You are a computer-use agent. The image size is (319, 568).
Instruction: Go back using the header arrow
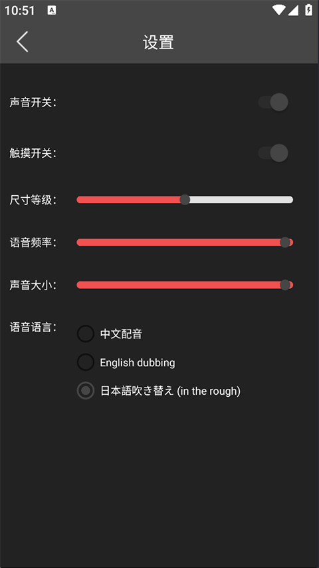pos(23,42)
